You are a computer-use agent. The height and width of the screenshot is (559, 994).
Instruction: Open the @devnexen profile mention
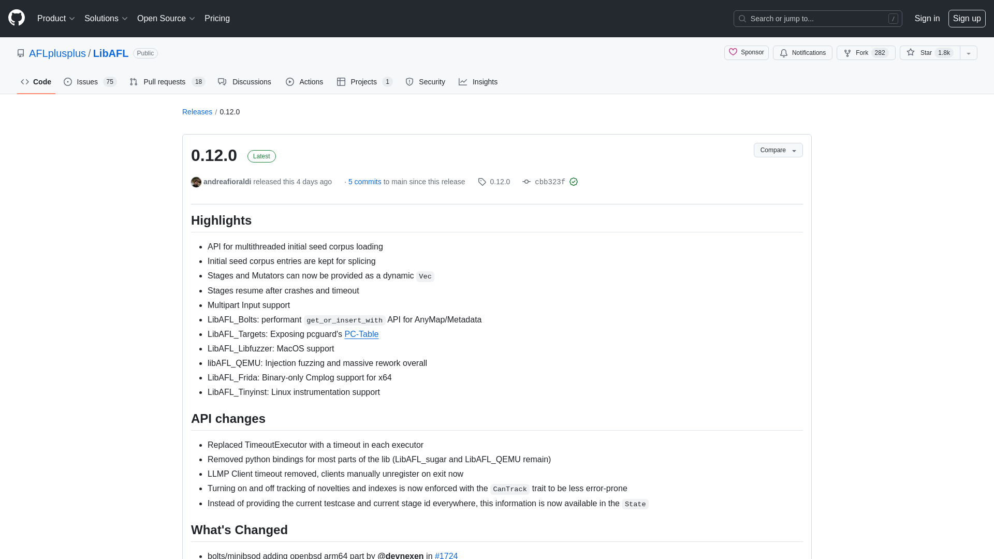(x=401, y=555)
